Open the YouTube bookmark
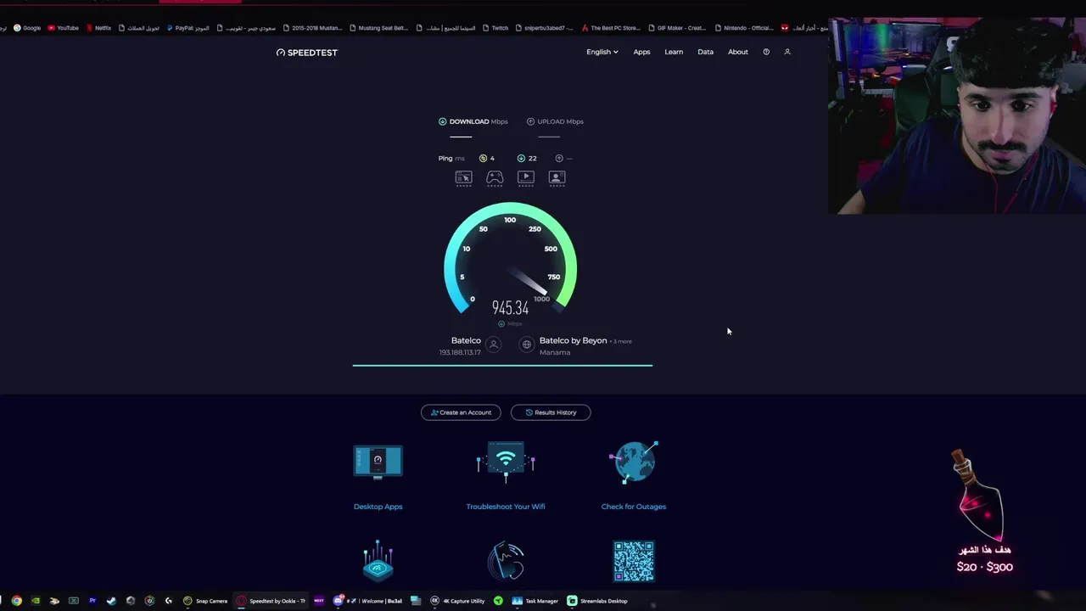This screenshot has width=1086, height=611. [x=63, y=28]
